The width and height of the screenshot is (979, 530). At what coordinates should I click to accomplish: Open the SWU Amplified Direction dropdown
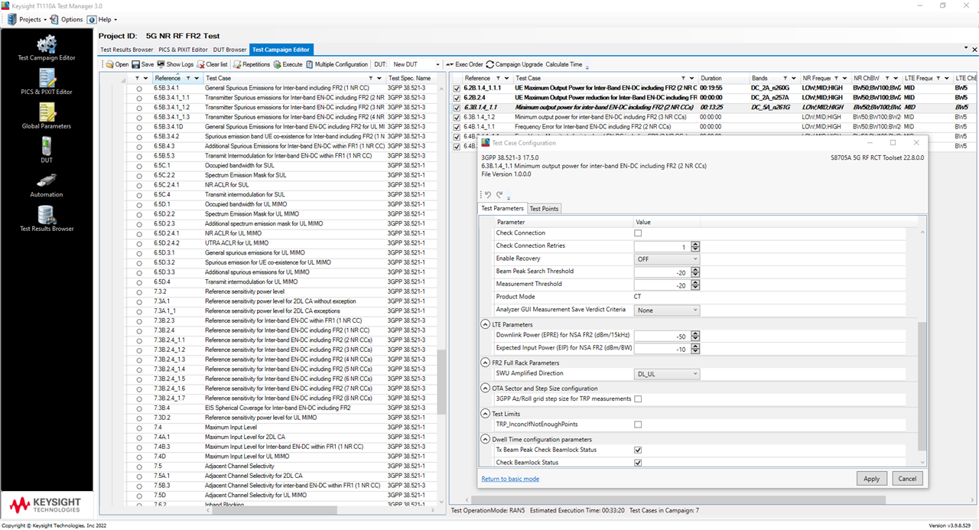click(x=667, y=374)
